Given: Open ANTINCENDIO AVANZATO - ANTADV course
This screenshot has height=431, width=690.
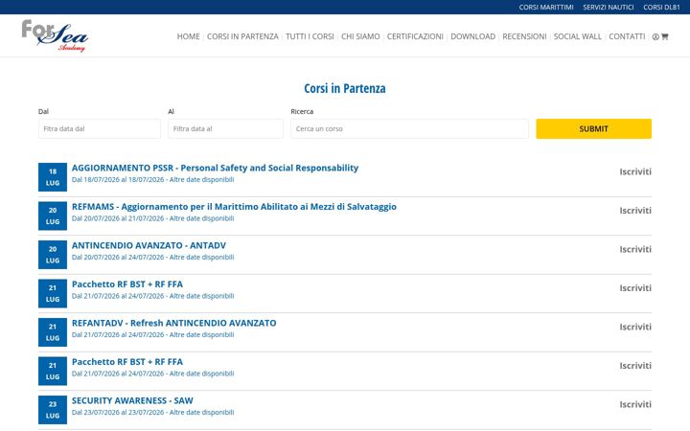Looking at the screenshot, I should [x=149, y=245].
